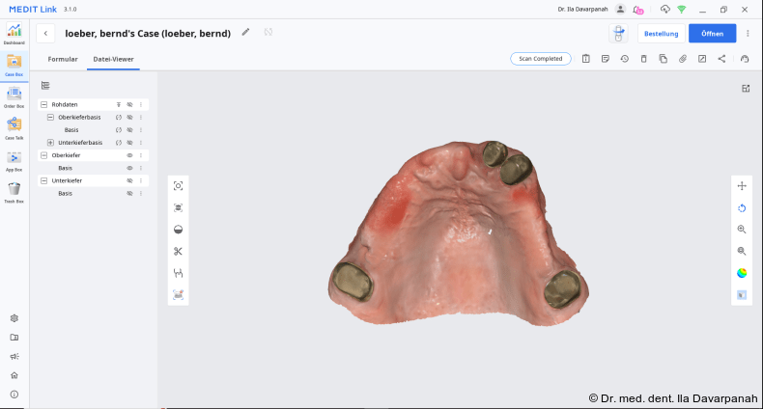Click the pan/move view tool
The image size is (763, 409).
pos(742,186)
